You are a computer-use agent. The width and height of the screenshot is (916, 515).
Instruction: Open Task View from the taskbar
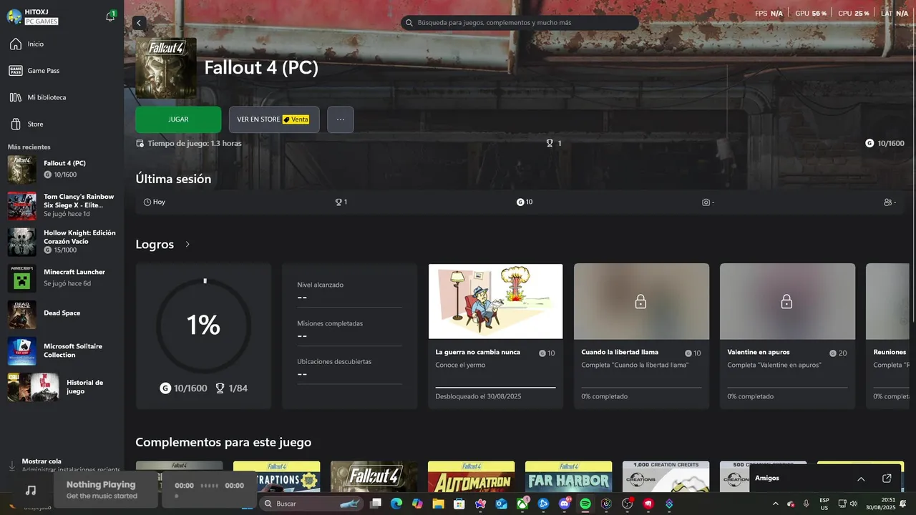coord(376,504)
